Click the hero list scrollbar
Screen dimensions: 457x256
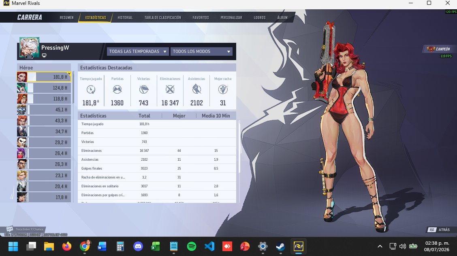(x=73, y=88)
